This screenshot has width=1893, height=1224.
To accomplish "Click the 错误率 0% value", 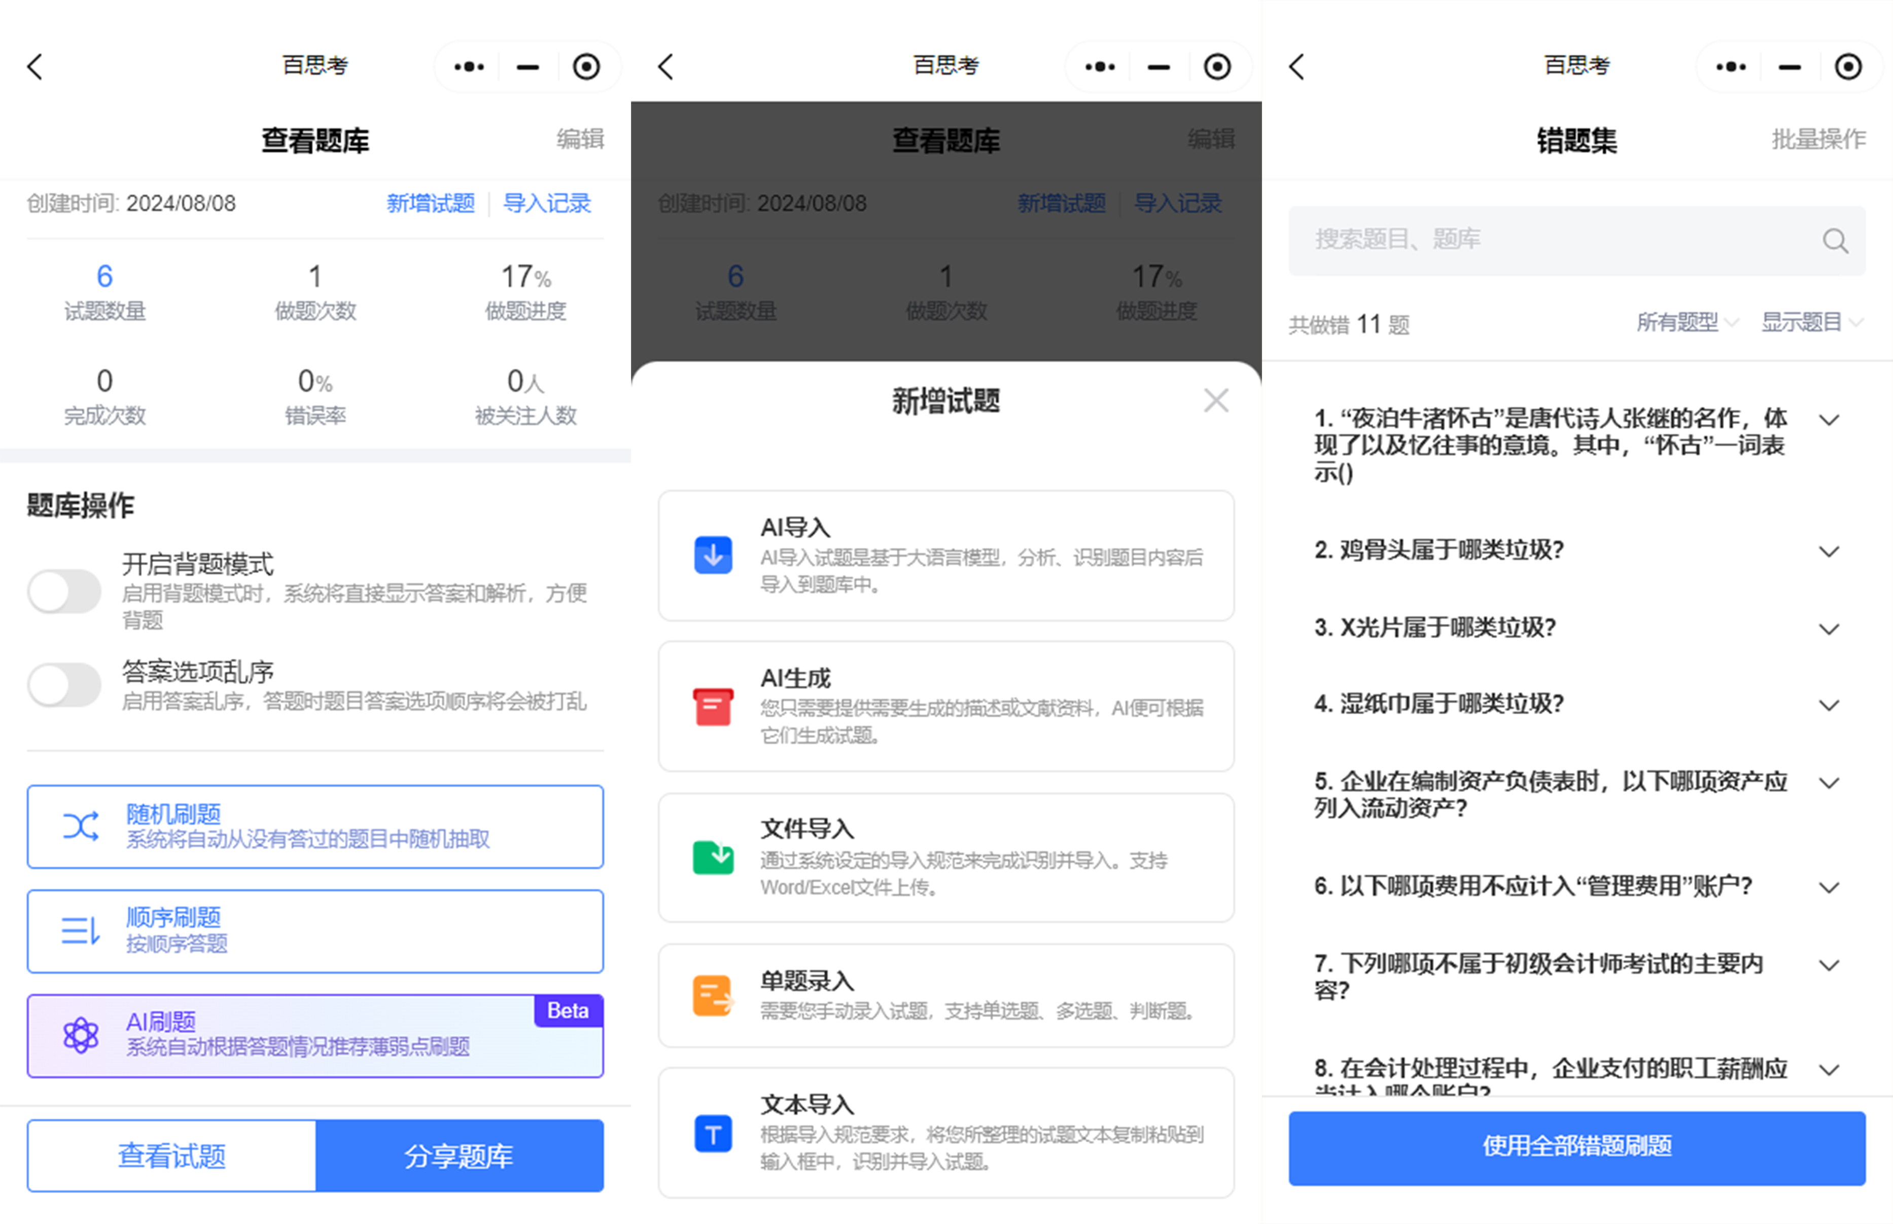I will click(x=315, y=381).
